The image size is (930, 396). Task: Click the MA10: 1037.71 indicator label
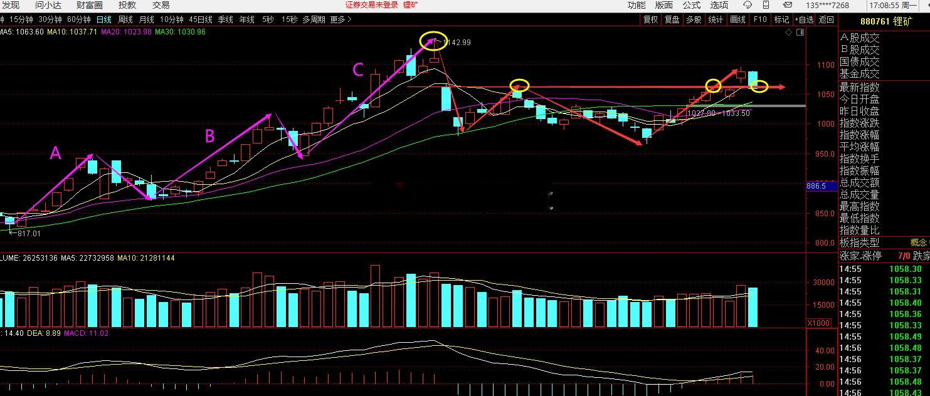(x=73, y=32)
